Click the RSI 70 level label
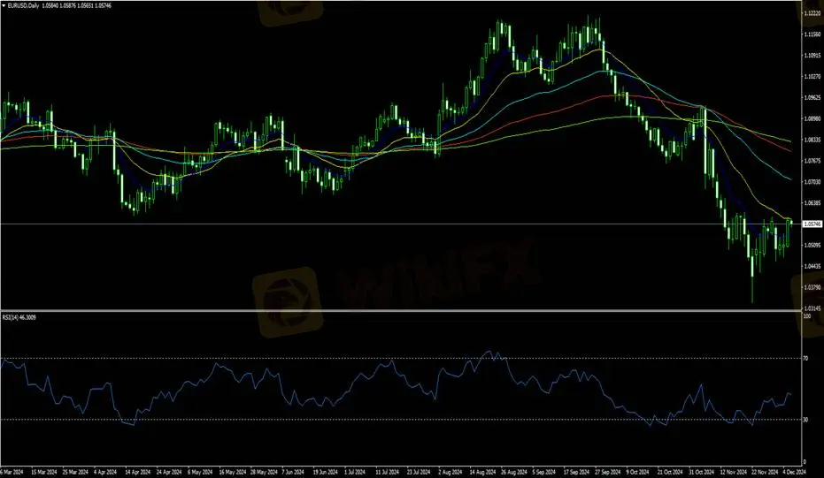824x478 pixels. [806, 359]
